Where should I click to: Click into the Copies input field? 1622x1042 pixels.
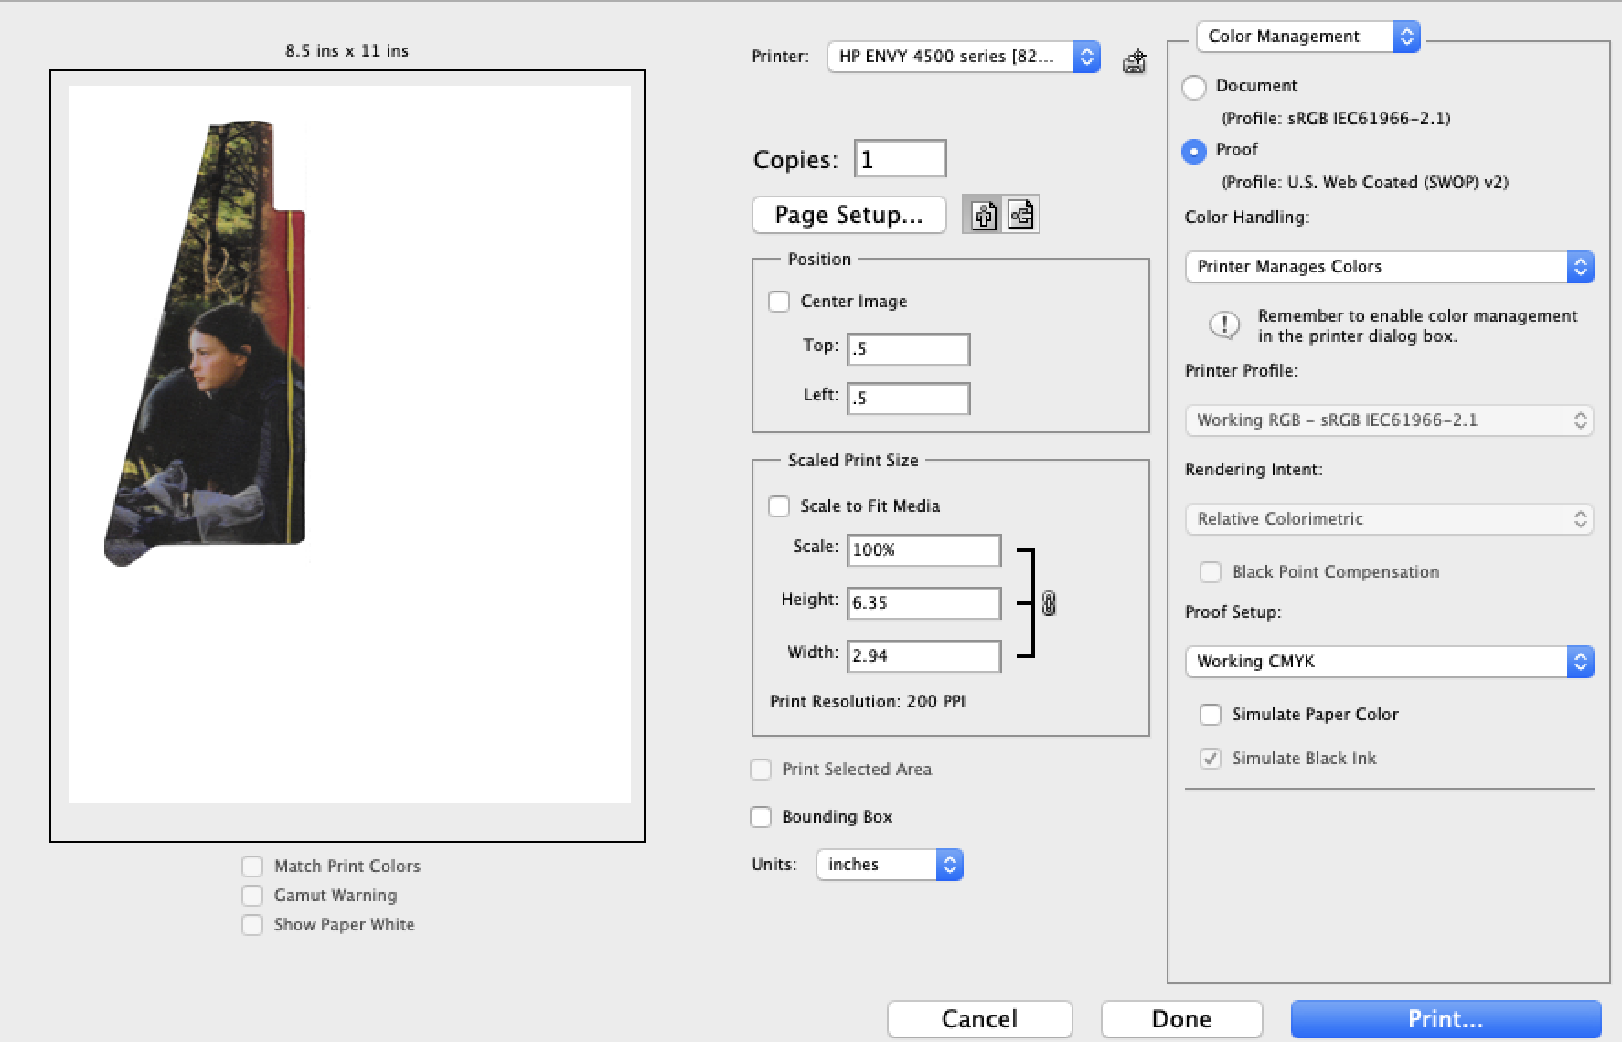(x=901, y=159)
